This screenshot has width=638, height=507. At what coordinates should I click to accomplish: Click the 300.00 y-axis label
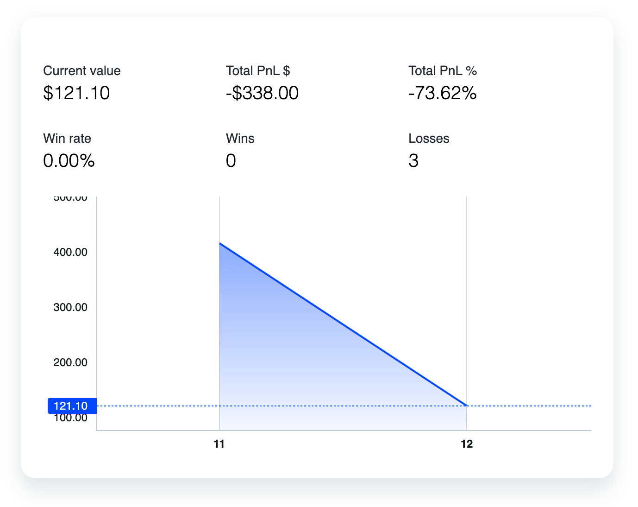(x=70, y=307)
